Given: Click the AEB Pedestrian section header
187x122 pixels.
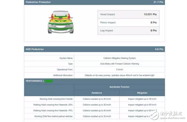Looking at the screenshot, I should coord(35,49).
